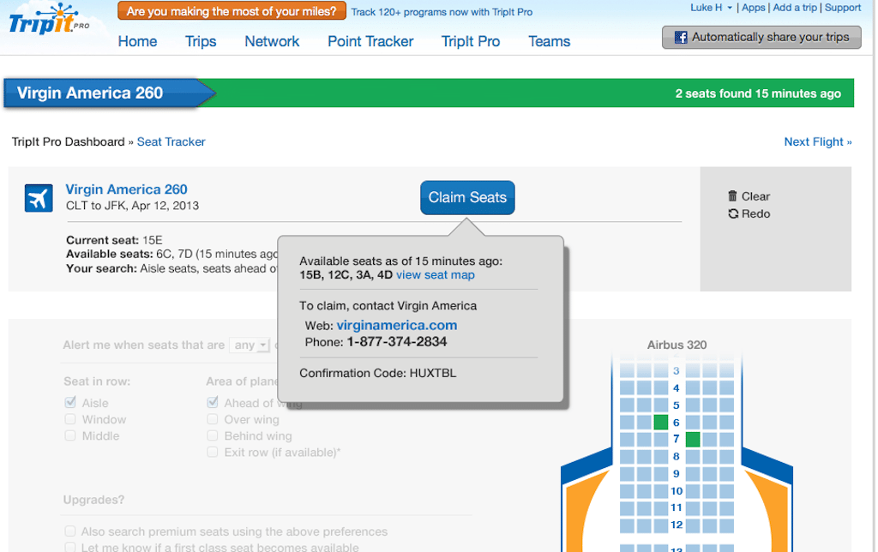Click the view seat map link

point(435,275)
